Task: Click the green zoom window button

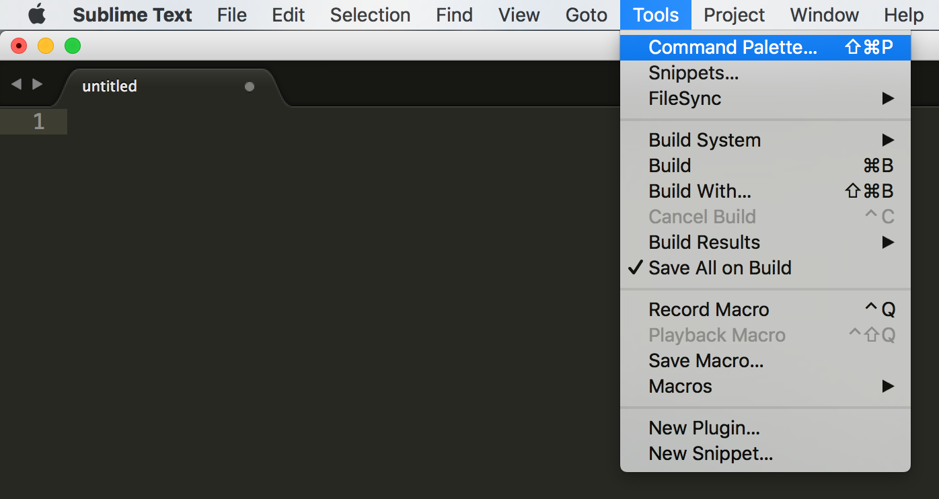Action: point(72,46)
